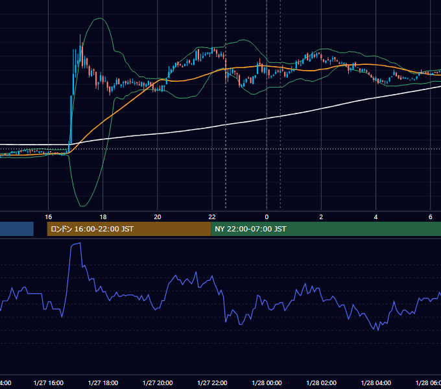Click hour label 2 on upper axis
The height and width of the screenshot is (389, 441).
click(x=321, y=217)
